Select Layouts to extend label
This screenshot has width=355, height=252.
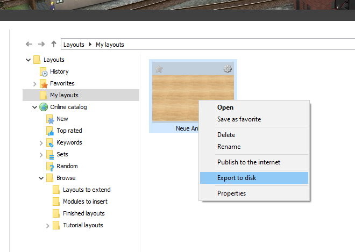click(87, 190)
